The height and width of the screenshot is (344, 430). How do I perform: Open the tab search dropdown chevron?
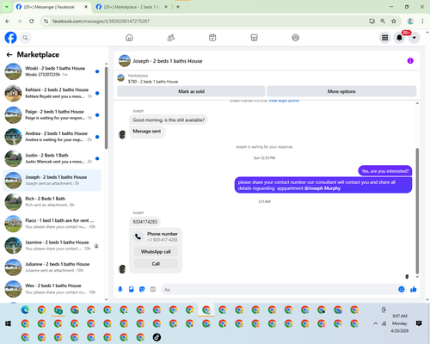pos(7,7)
